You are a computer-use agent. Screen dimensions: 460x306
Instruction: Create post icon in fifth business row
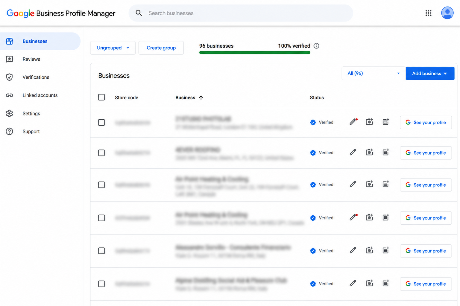pyautogui.click(x=386, y=251)
